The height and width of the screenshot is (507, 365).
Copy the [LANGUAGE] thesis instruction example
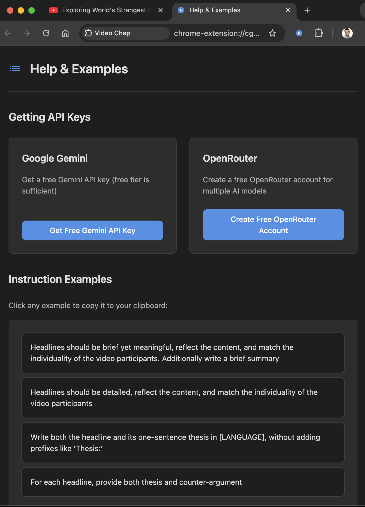click(x=183, y=443)
